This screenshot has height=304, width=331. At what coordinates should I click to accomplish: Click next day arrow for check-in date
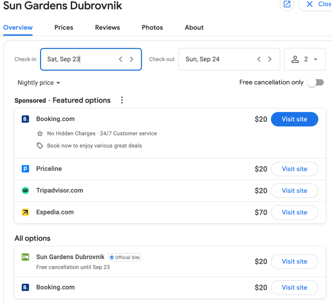(x=131, y=59)
